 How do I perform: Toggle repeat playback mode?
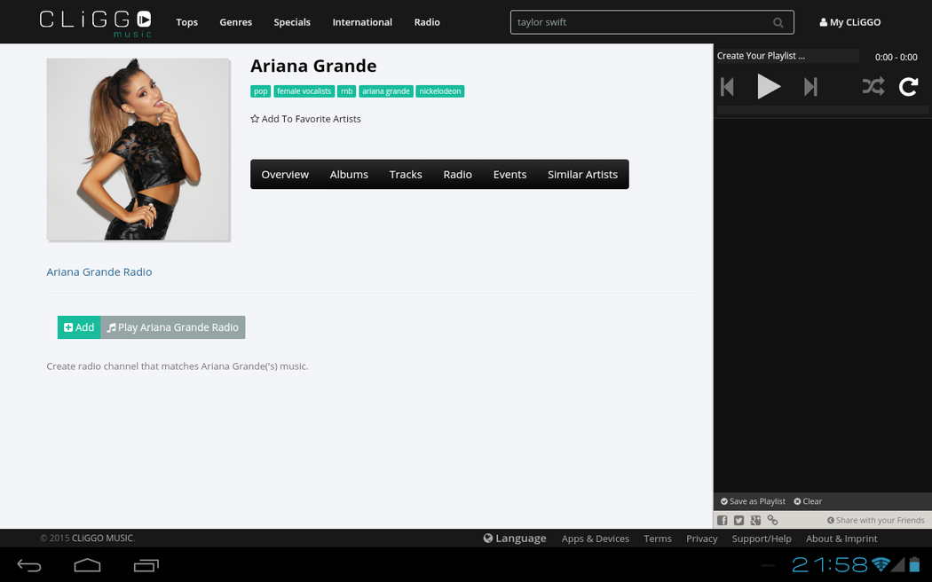pos(908,87)
